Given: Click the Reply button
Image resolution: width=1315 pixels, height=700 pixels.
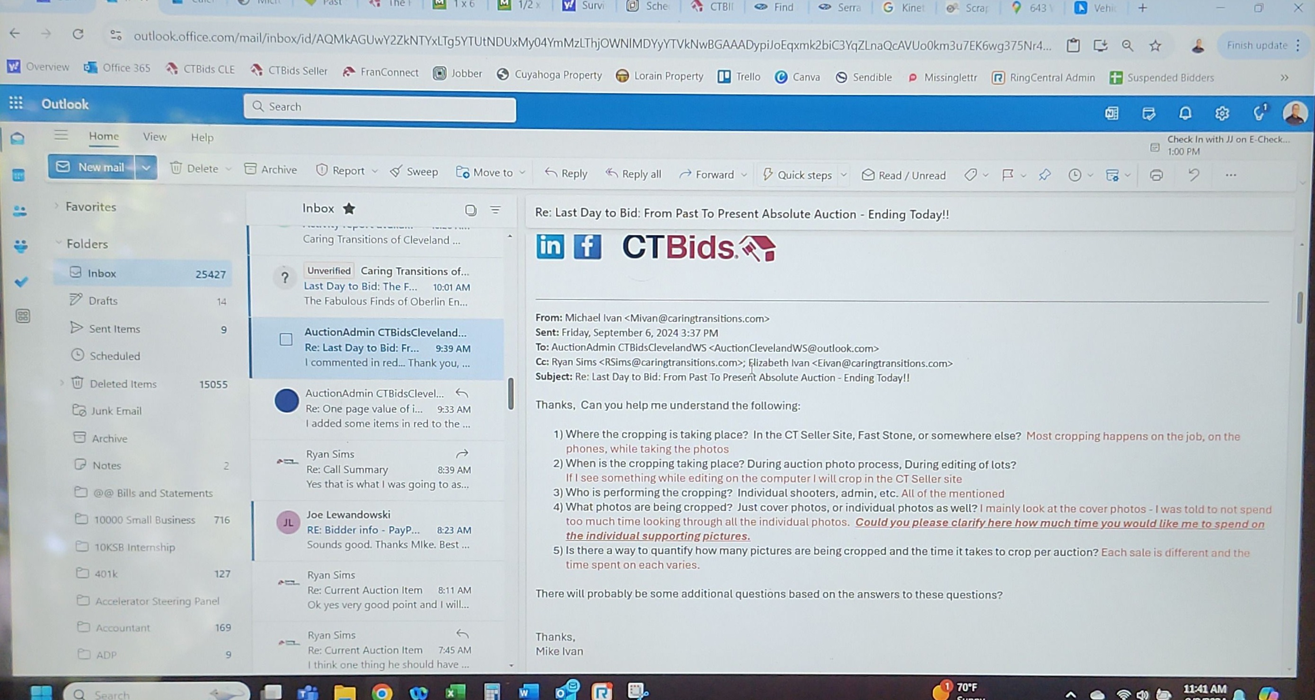Looking at the screenshot, I should (x=566, y=174).
